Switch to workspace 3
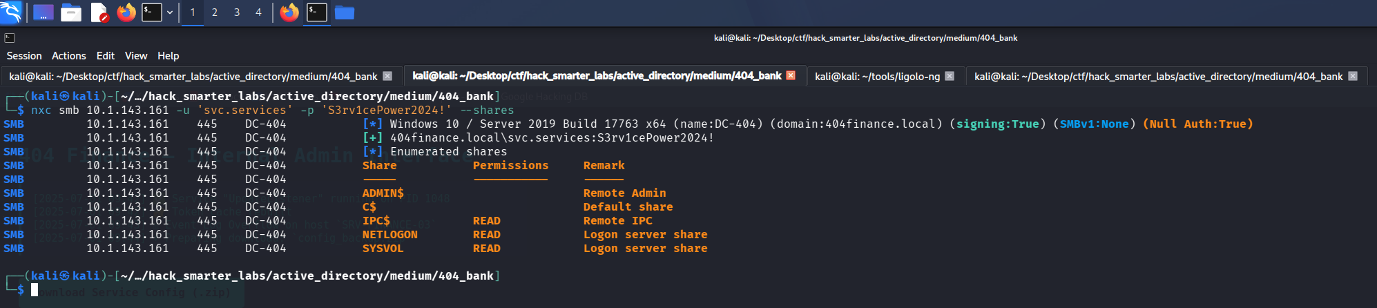 coord(237,12)
